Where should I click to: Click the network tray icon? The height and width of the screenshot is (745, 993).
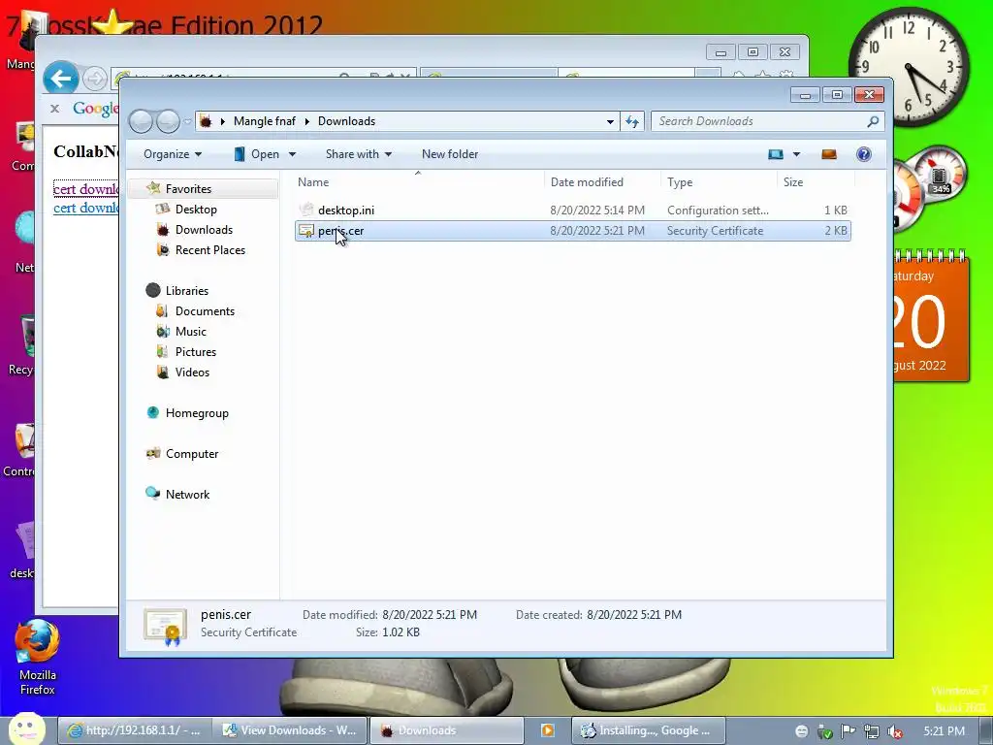(872, 731)
